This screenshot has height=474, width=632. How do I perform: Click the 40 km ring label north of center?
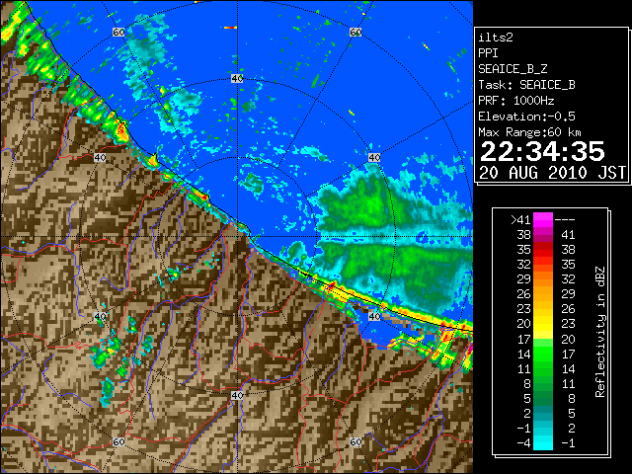coord(237,78)
